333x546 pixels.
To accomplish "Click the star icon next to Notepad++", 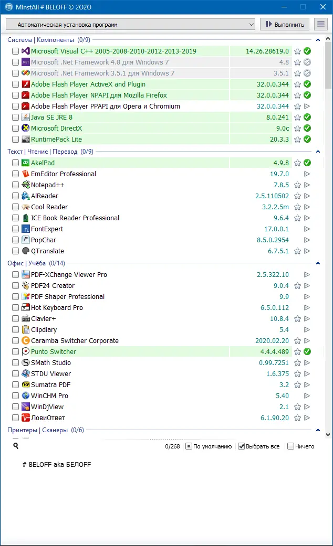I will tap(297, 185).
